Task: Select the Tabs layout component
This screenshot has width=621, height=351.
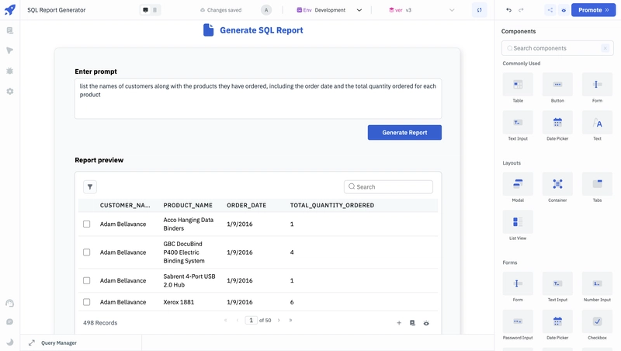Action: coord(597,184)
